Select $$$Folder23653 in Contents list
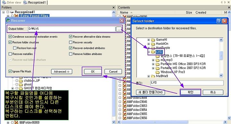This screenshot has width=231, height=124. point(137,106)
